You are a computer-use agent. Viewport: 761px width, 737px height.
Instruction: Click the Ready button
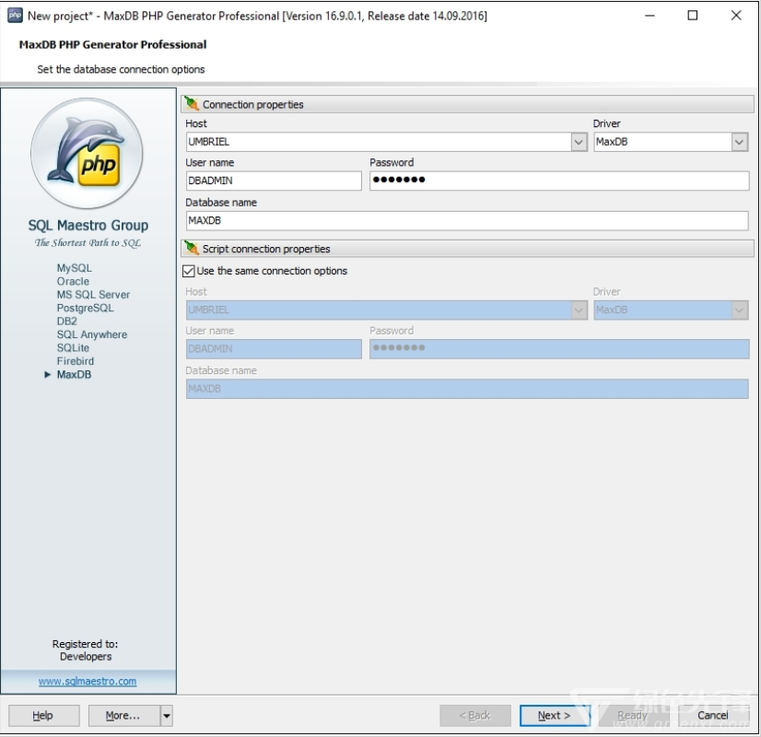tap(632, 716)
